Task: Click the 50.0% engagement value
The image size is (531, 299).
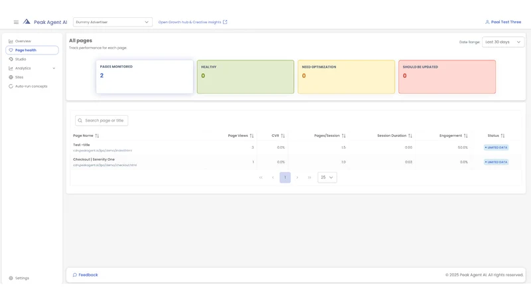Action: click(x=463, y=148)
